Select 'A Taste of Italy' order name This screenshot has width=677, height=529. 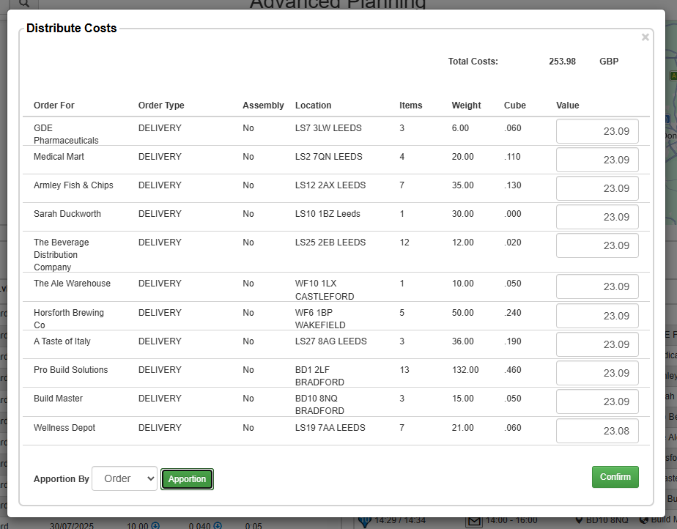pos(62,341)
